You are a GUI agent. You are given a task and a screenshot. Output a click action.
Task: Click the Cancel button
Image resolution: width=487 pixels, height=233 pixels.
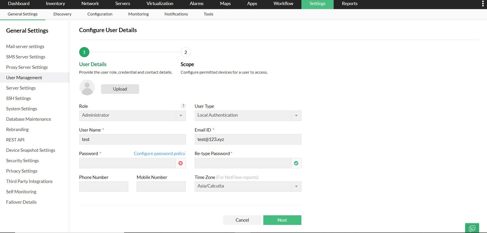pos(242,220)
